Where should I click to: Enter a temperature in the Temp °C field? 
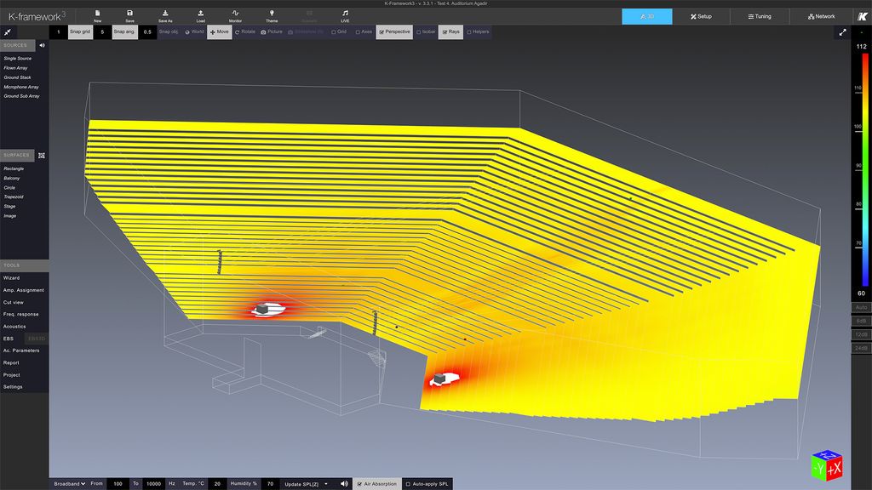coord(217,483)
